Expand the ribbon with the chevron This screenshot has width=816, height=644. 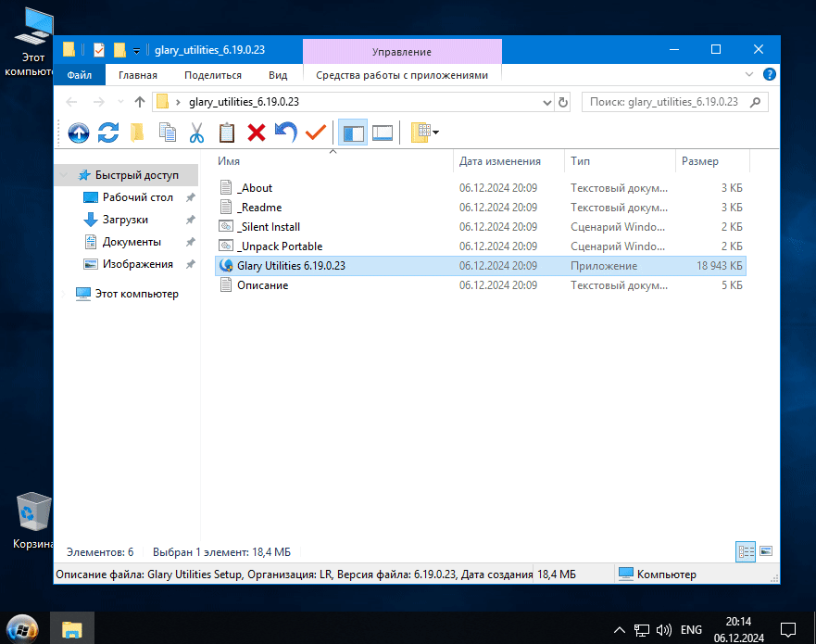pyautogui.click(x=749, y=74)
